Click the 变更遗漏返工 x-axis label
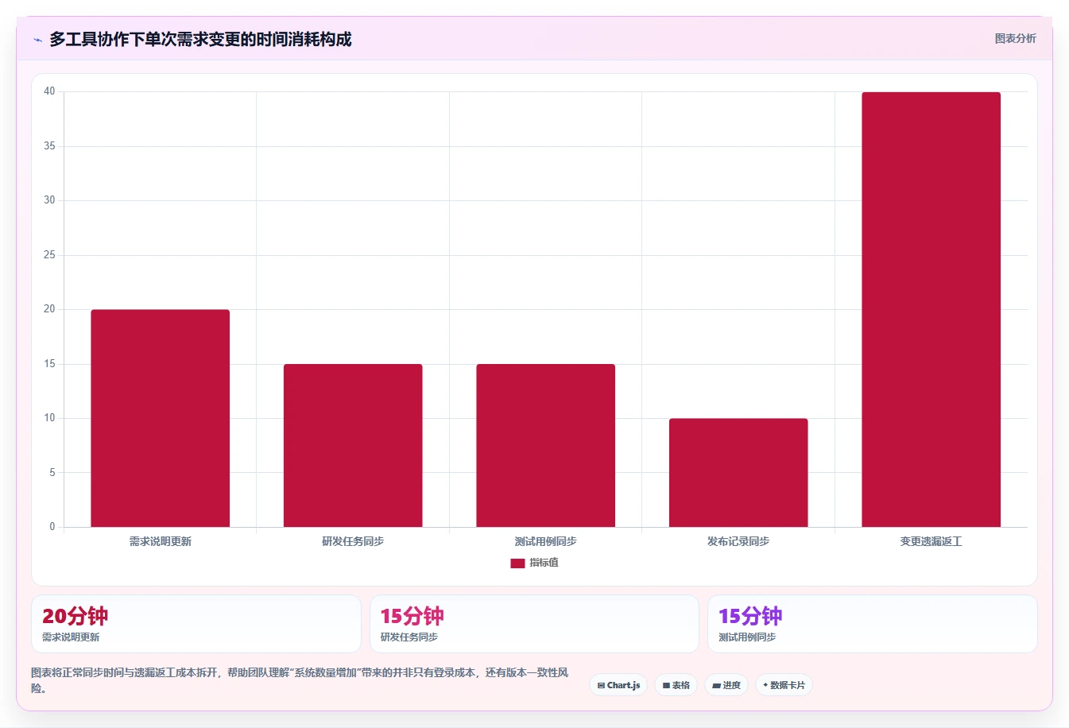This screenshot has width=1069, height=728. coord(931,541)
